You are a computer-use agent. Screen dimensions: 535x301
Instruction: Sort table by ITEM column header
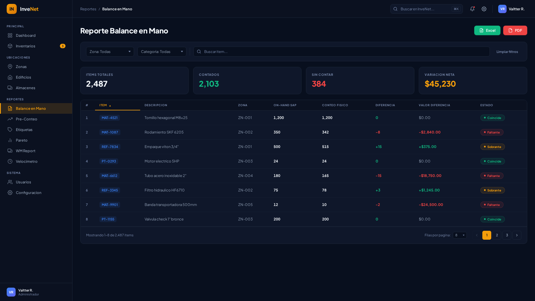103,105
